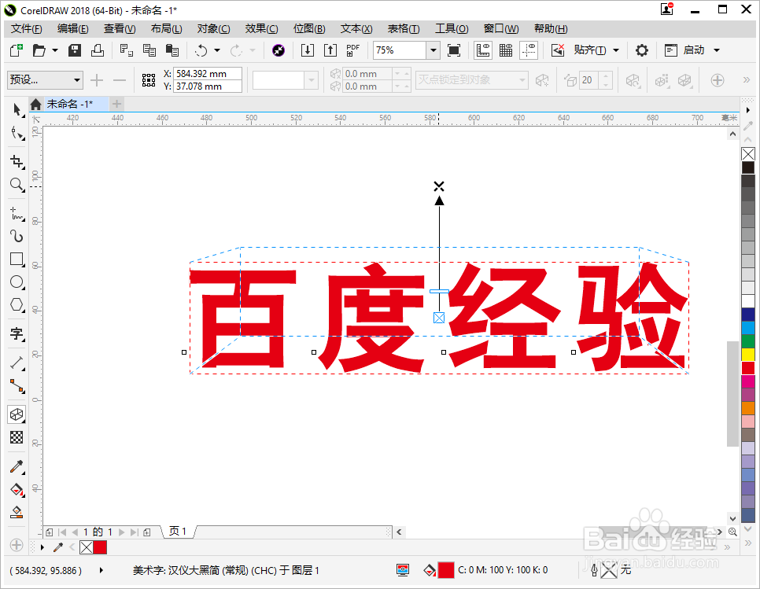Select the 页 1 page tab
The image size is (760, 589).
click(x=177, y=532)
